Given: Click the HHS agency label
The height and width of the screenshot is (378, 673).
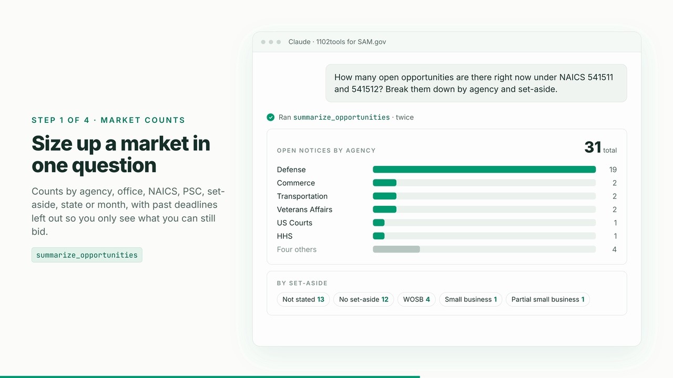Looking at the screenshot, I should tap(284, 236).
